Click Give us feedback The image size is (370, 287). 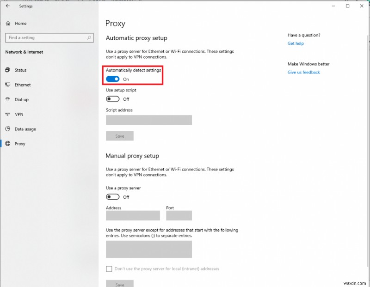(303, 72)
